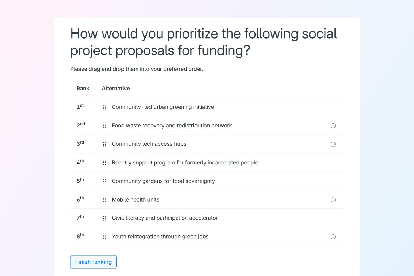Open info icon for Community tech access hubs
Image resolution: width=414 pixels, height=276 pixels.
[333, 144]
